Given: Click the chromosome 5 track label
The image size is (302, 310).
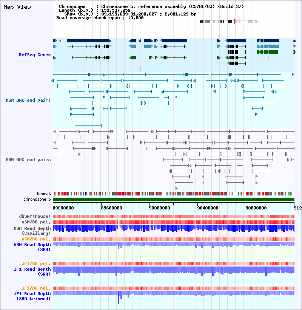Looking at the screenshot, I should pos(37,199).
